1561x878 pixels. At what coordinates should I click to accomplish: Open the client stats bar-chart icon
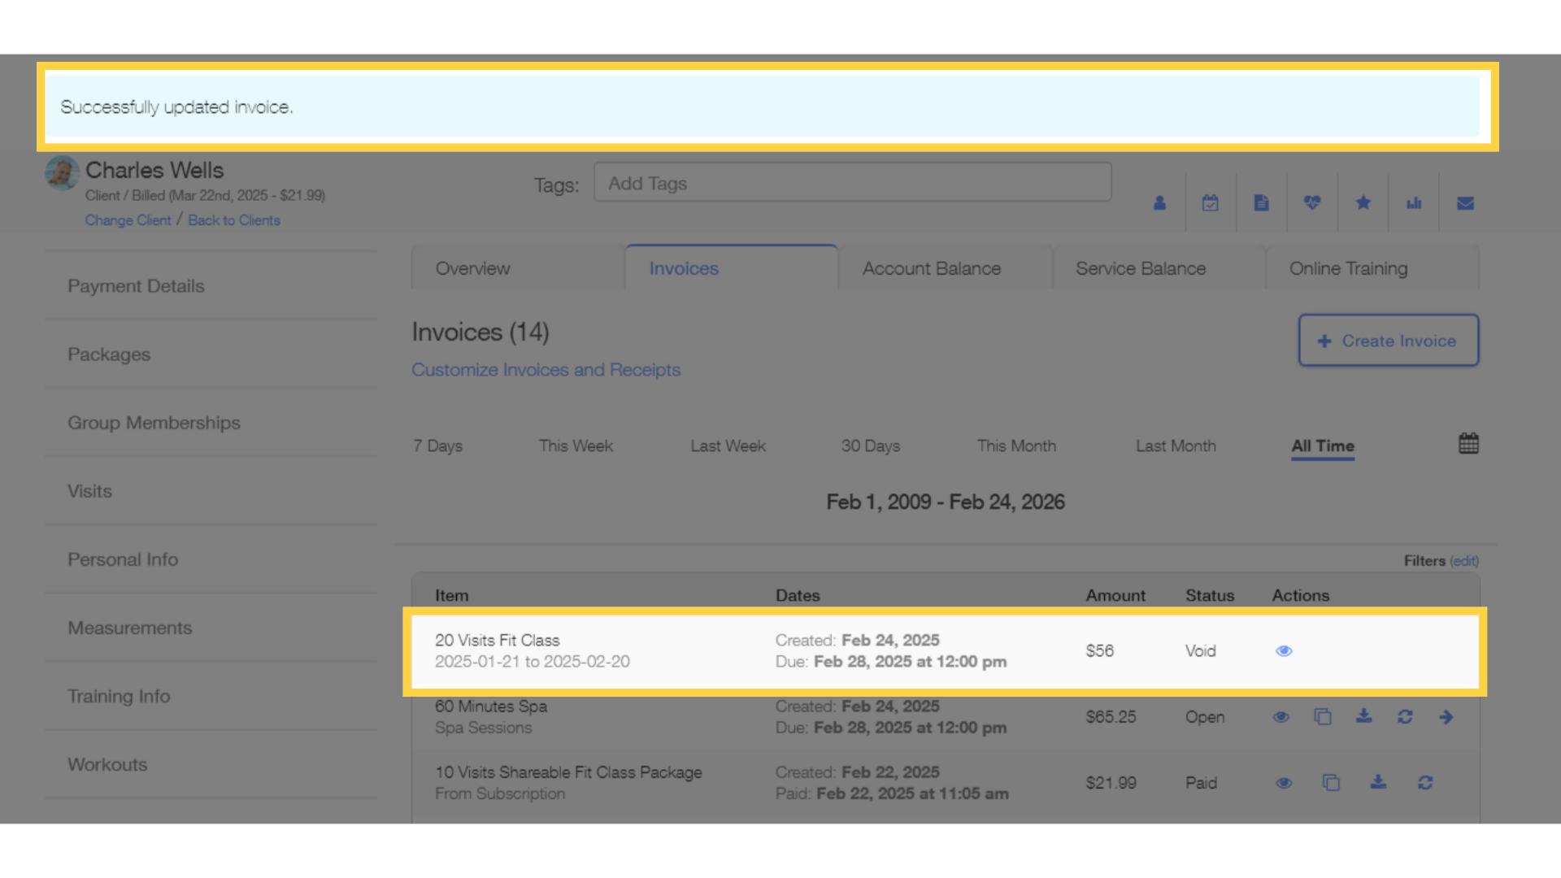pos(1415,203)
